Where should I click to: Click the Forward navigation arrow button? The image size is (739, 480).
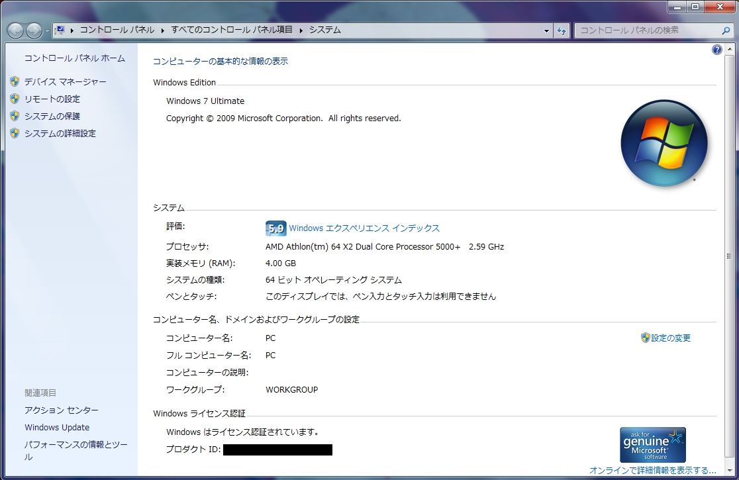point(34,30)
